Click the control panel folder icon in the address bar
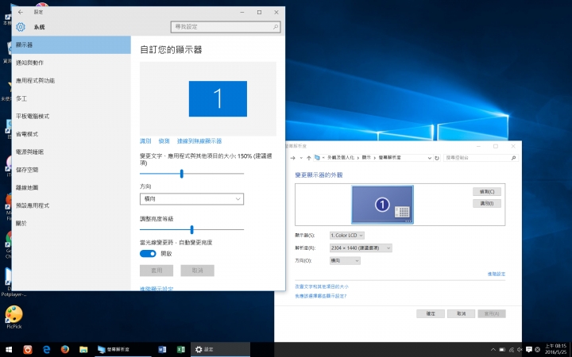Viewport: 572px width, 357px height. click(x=317, y=158)
